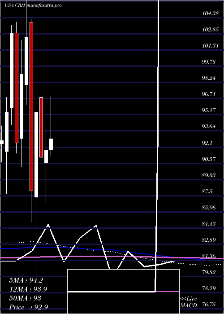
Task: Click the 82.89 price axis label
Action: click(210, 240)
